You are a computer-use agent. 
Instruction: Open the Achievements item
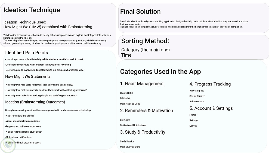coord(197,102)
